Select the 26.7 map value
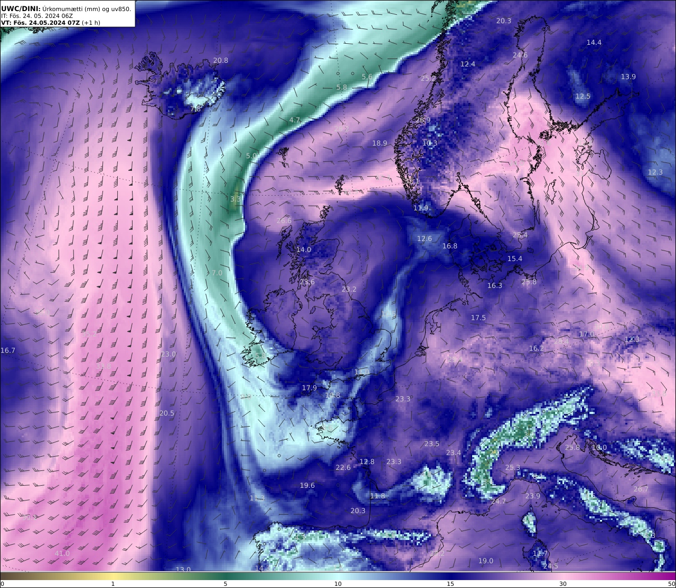This screenshot has width=676, height=588. tap(641, 489)
